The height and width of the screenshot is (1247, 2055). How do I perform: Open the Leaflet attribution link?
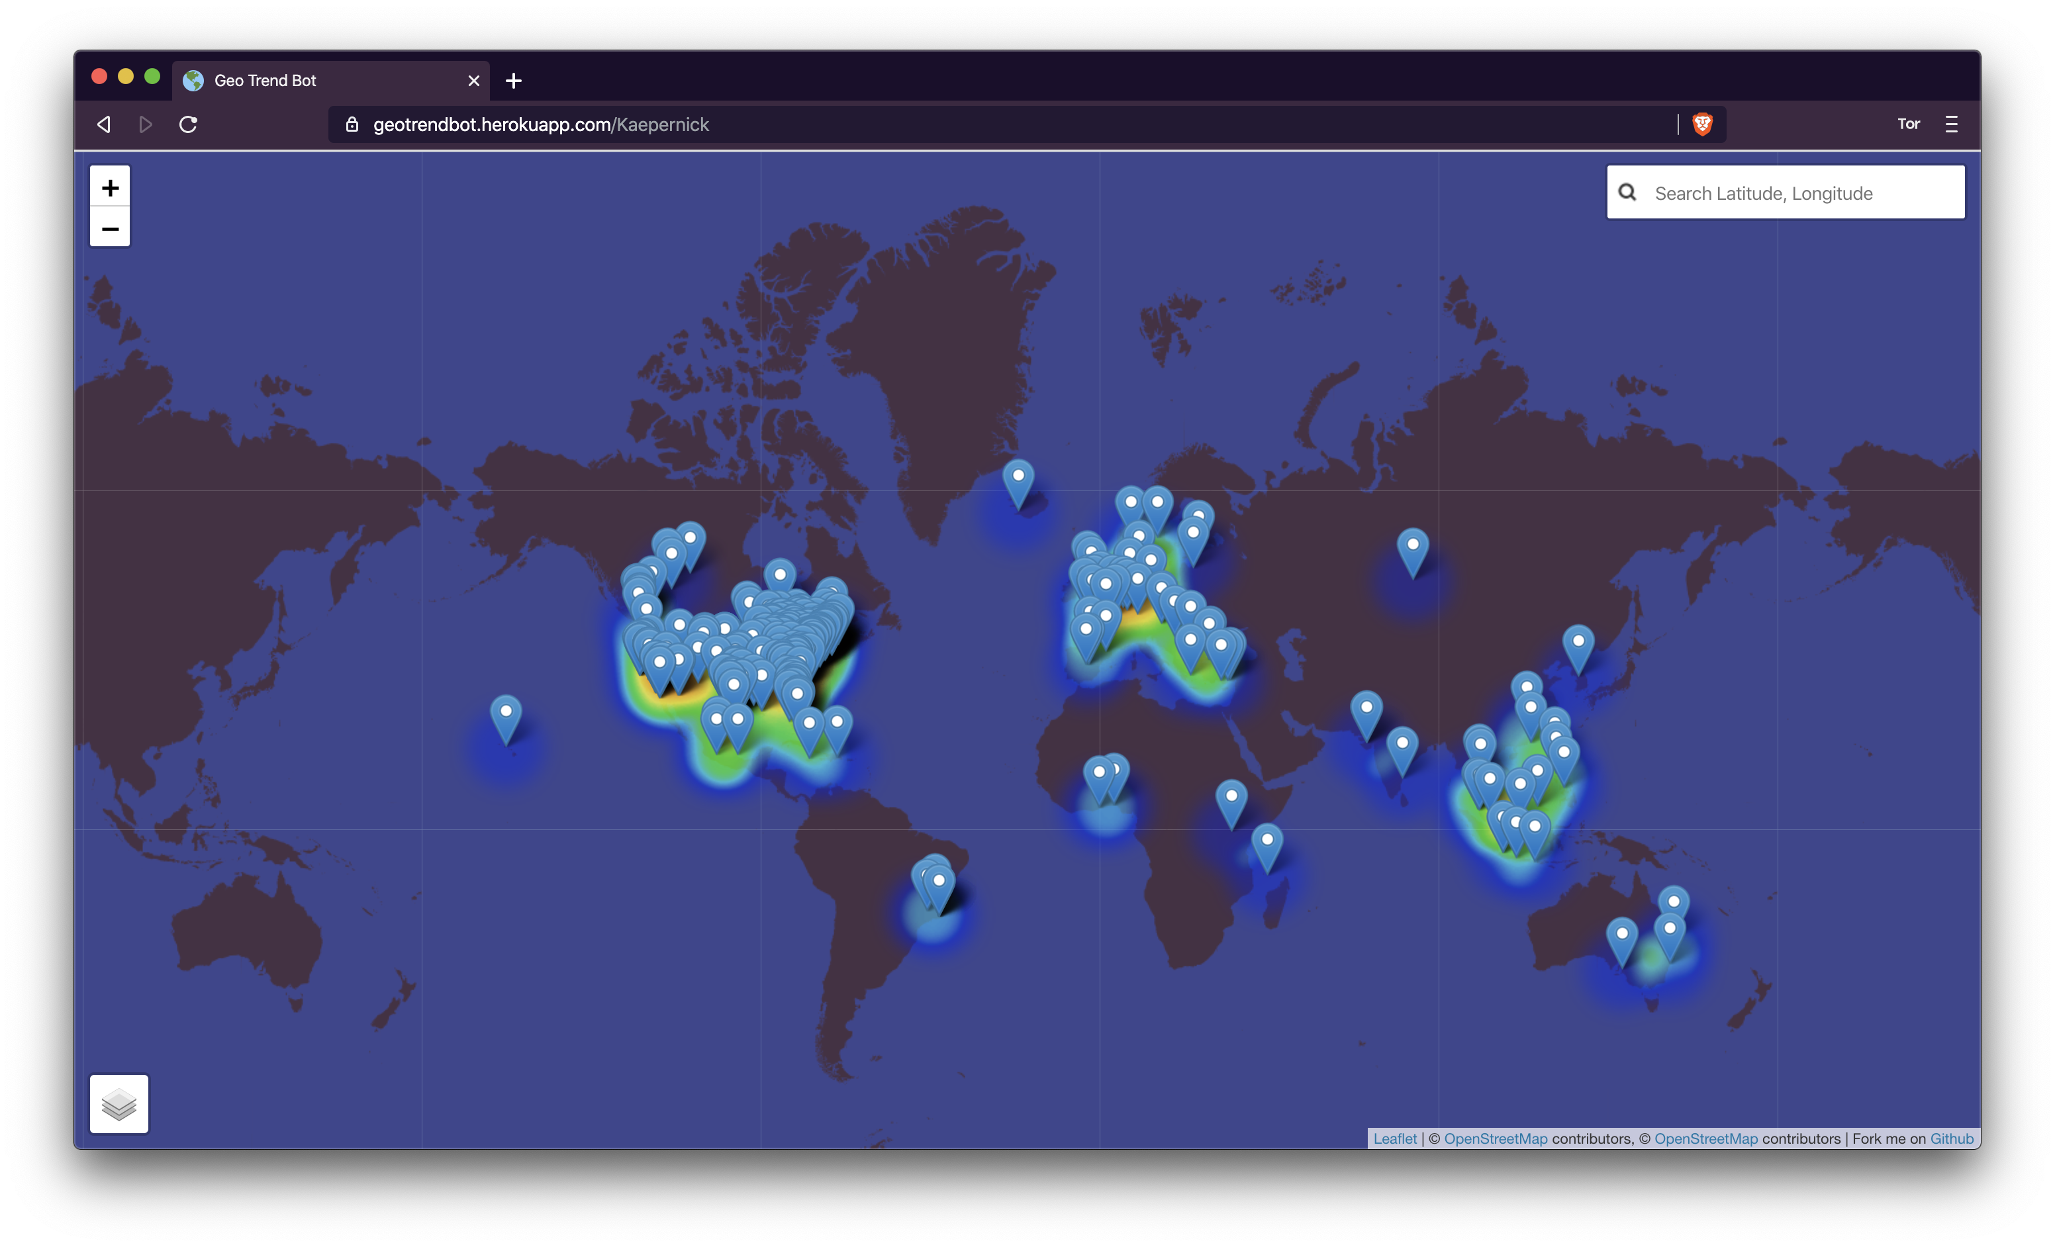click(x=1394, y=1138)
